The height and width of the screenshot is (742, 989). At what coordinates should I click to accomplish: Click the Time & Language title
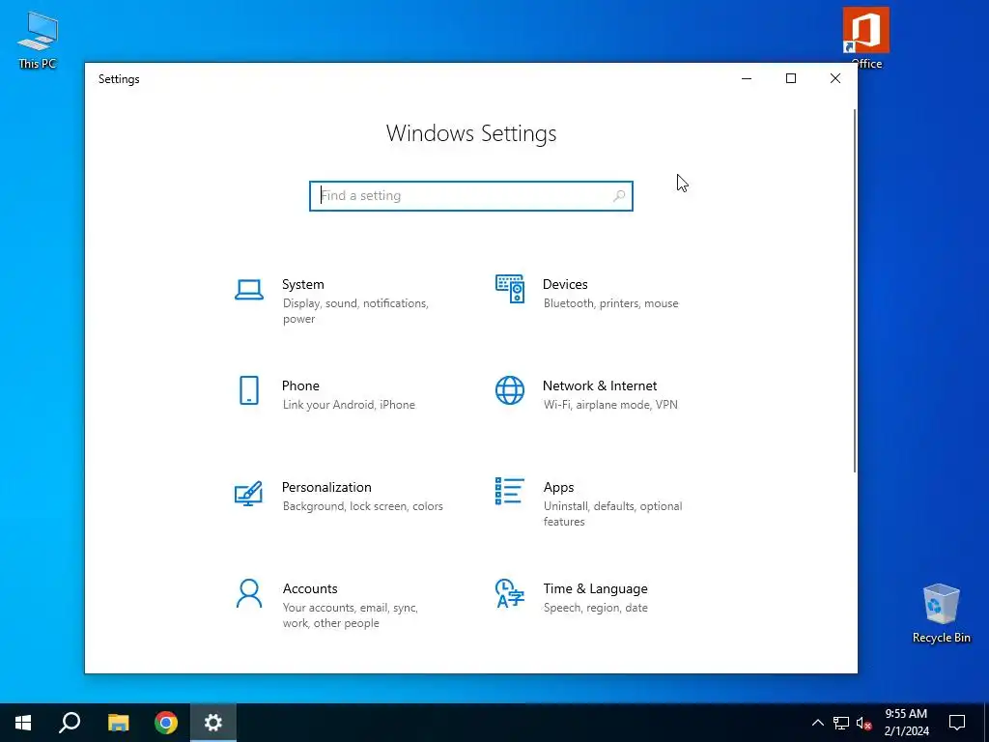(595, 588)
